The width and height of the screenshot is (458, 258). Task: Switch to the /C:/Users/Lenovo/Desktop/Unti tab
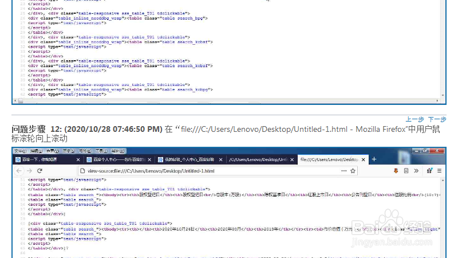(258, 159)
